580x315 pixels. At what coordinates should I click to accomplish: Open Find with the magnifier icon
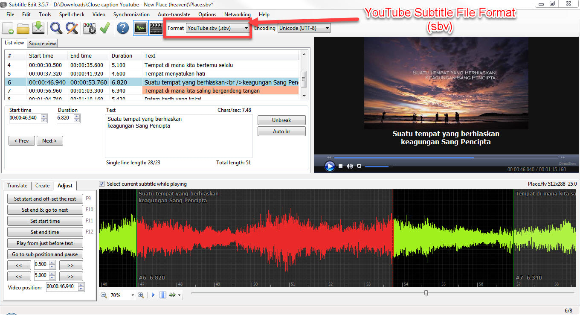point(56,28)
